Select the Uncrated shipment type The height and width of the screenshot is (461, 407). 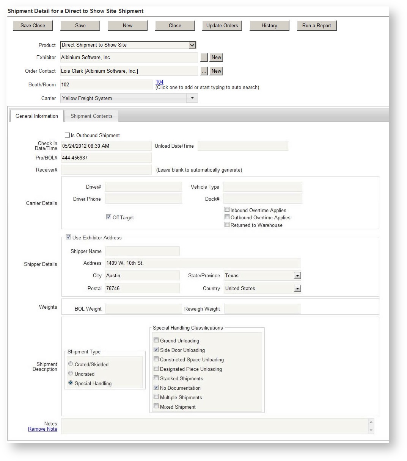71,373
